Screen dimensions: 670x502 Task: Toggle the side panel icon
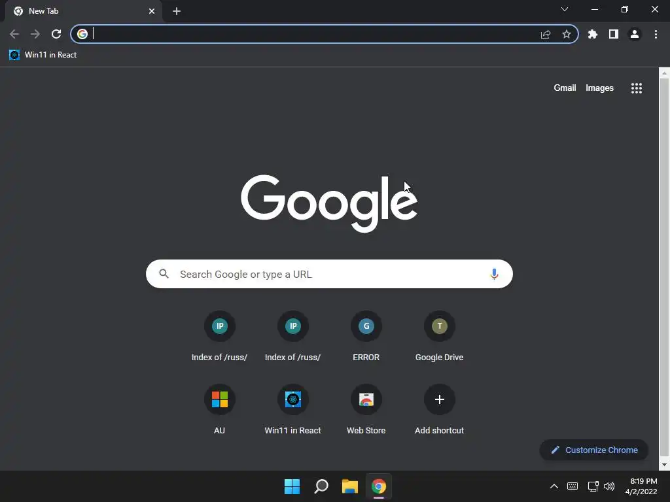614,34
